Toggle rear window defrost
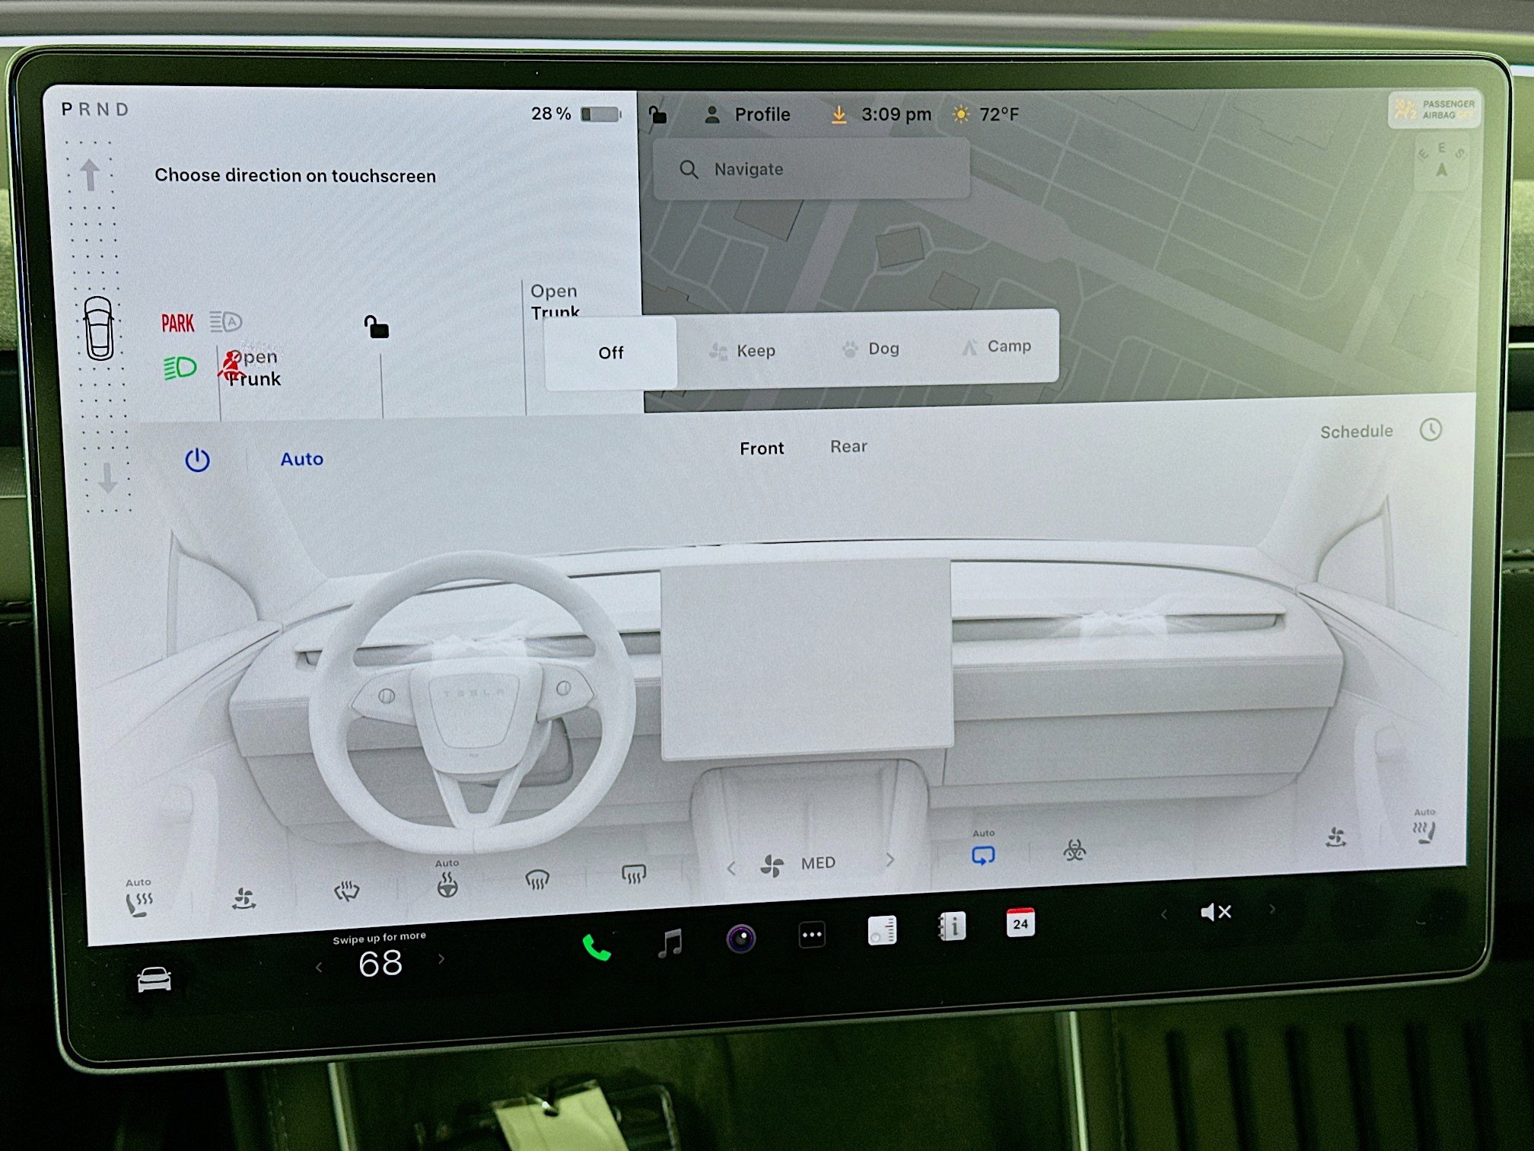1534x1151 pixels. tap(633, 873)
